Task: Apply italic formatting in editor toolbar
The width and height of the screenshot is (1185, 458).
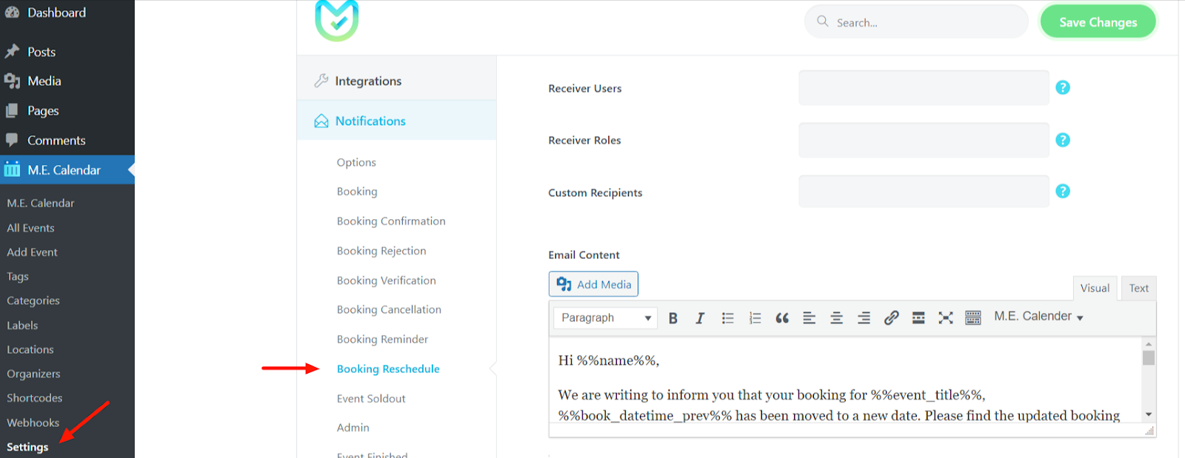Action: coord(700,318)
